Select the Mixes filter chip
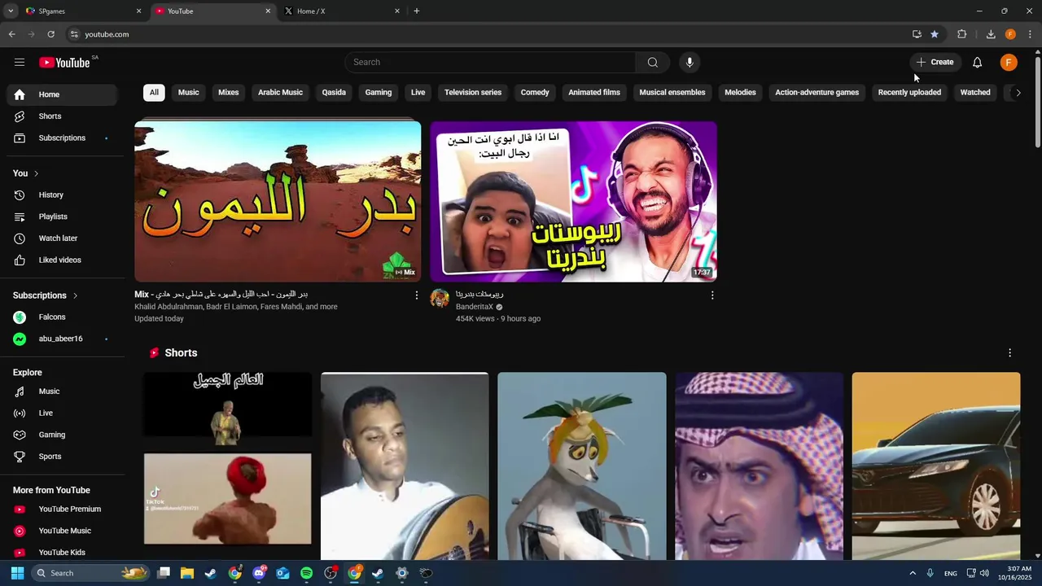The width and height of the screenshot is (1042, 586). pos(229,93)
